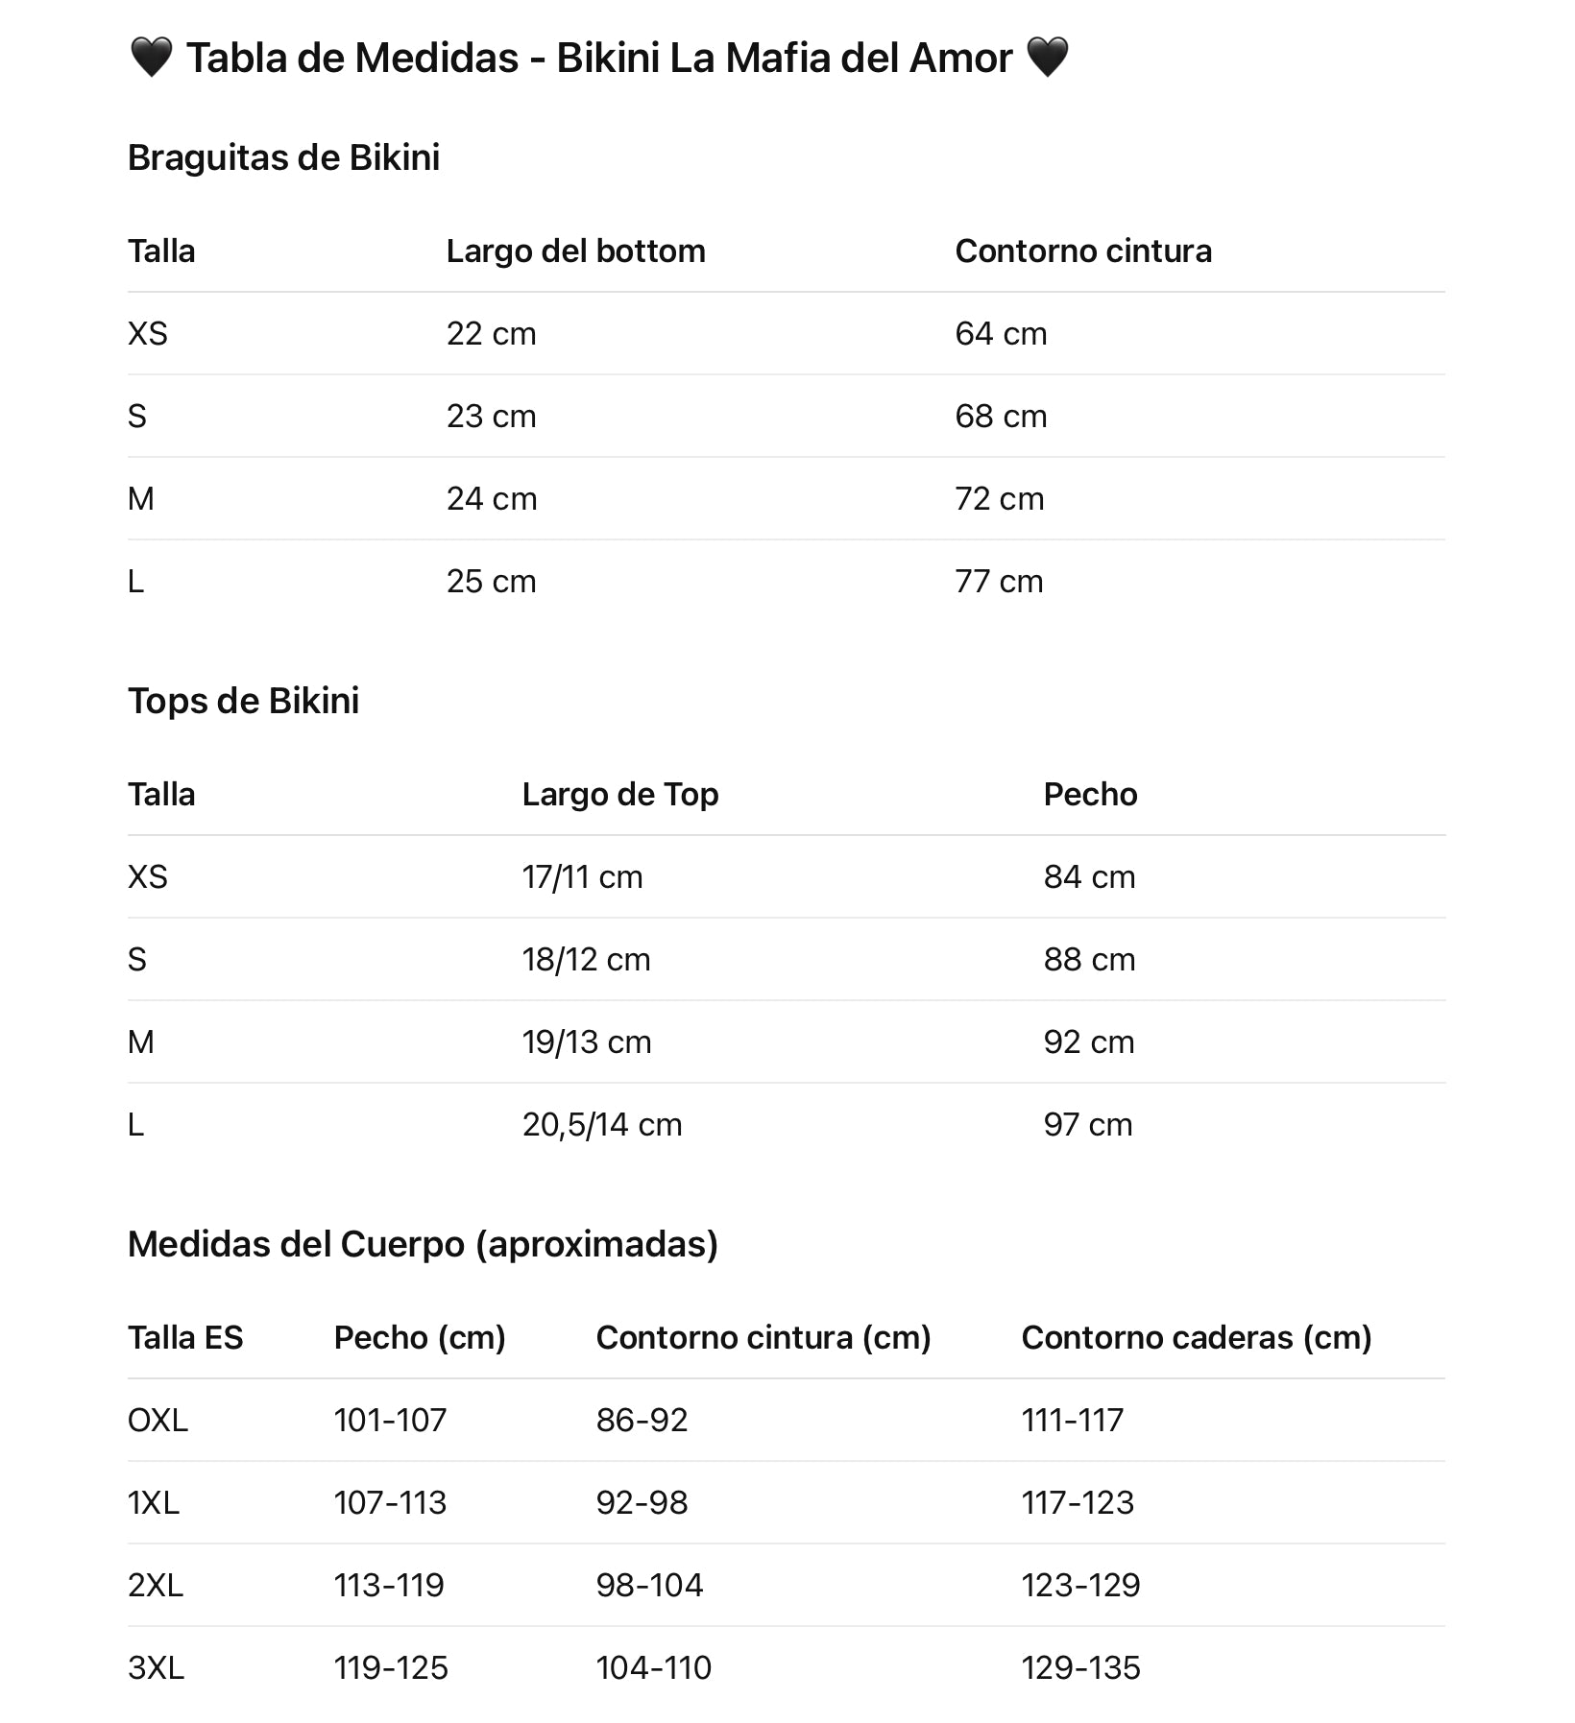
Task: Click the Tabla de Medidas title text
Action: click(598, 58)
